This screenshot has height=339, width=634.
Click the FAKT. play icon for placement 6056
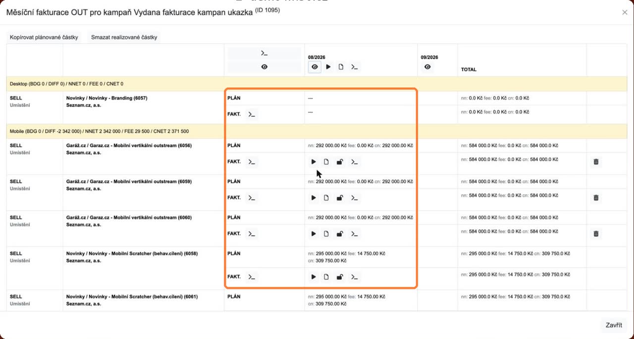tap(314, 162)
